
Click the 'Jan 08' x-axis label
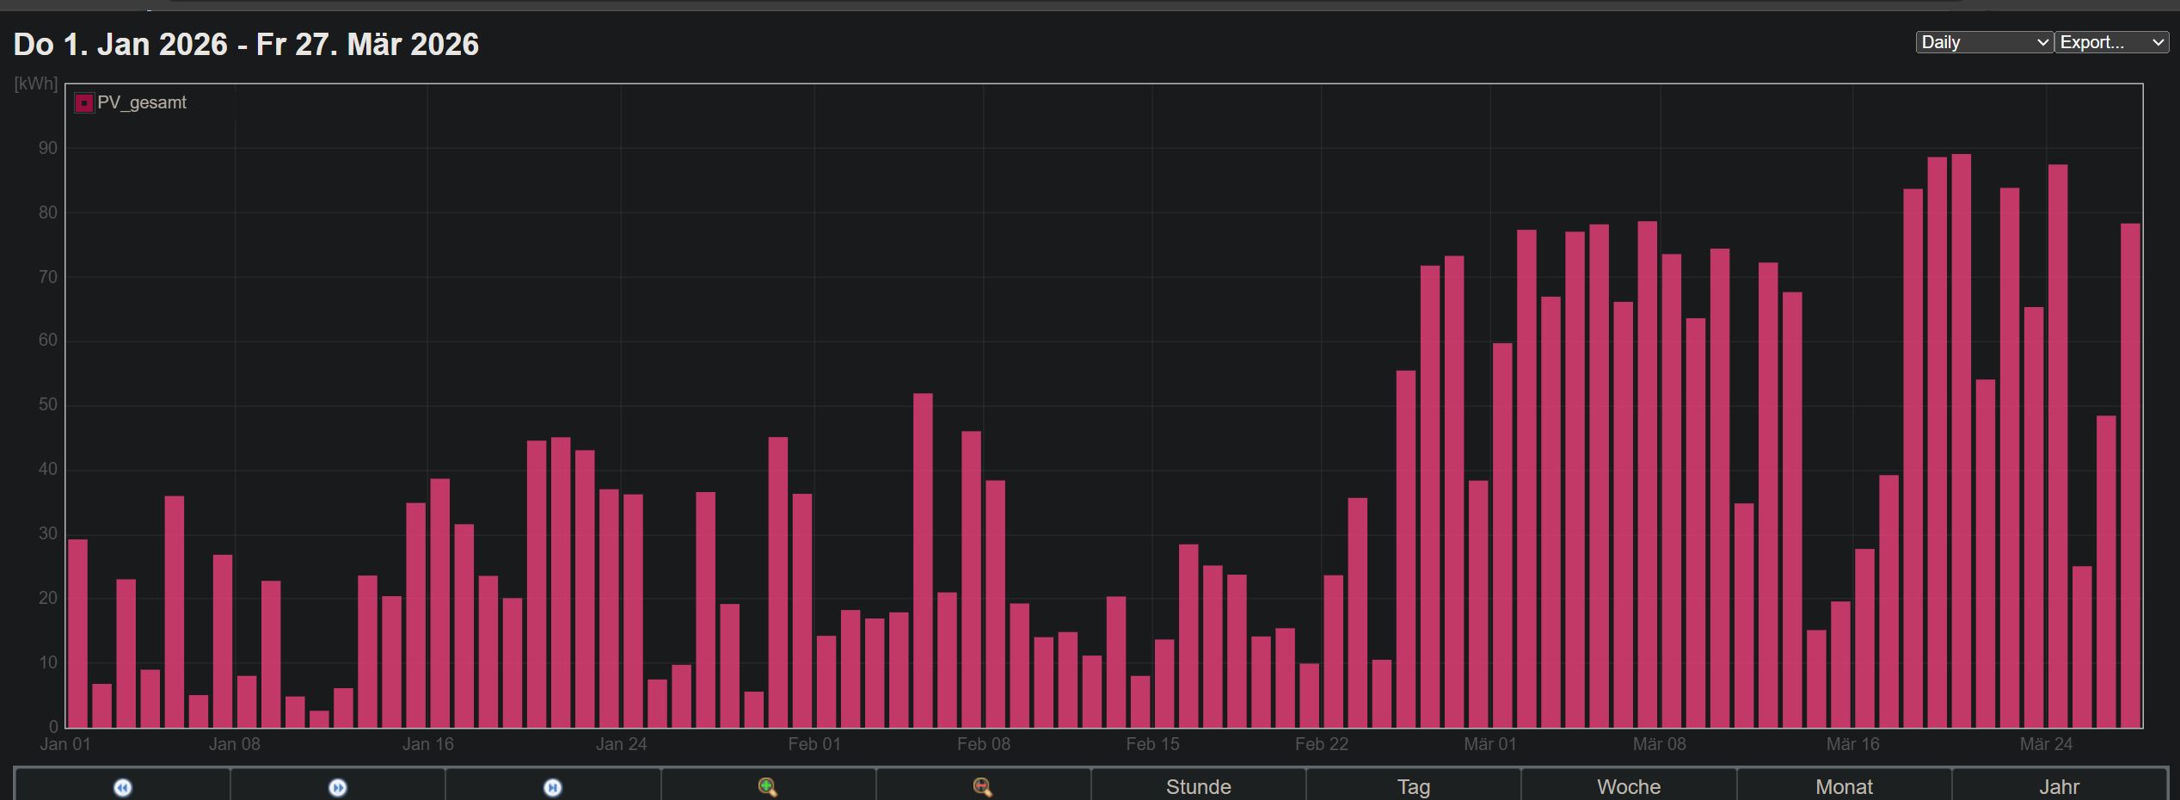point(234,744)
